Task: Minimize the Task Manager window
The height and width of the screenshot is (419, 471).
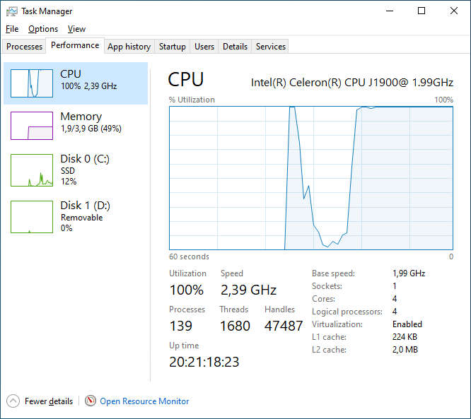Action: (390, 11)
